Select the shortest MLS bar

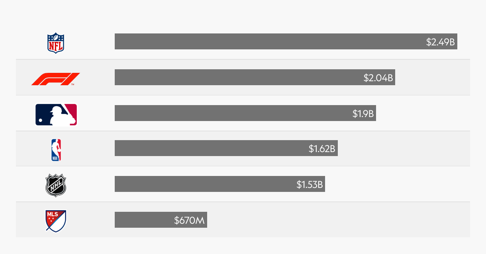161,220
